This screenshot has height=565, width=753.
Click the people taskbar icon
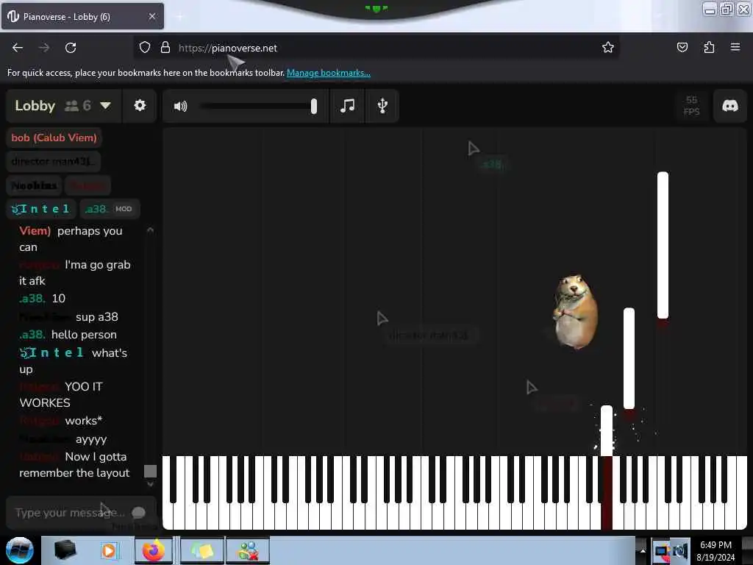[248, 550]
